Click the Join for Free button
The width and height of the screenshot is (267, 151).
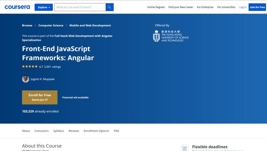(x=257, y=7)
